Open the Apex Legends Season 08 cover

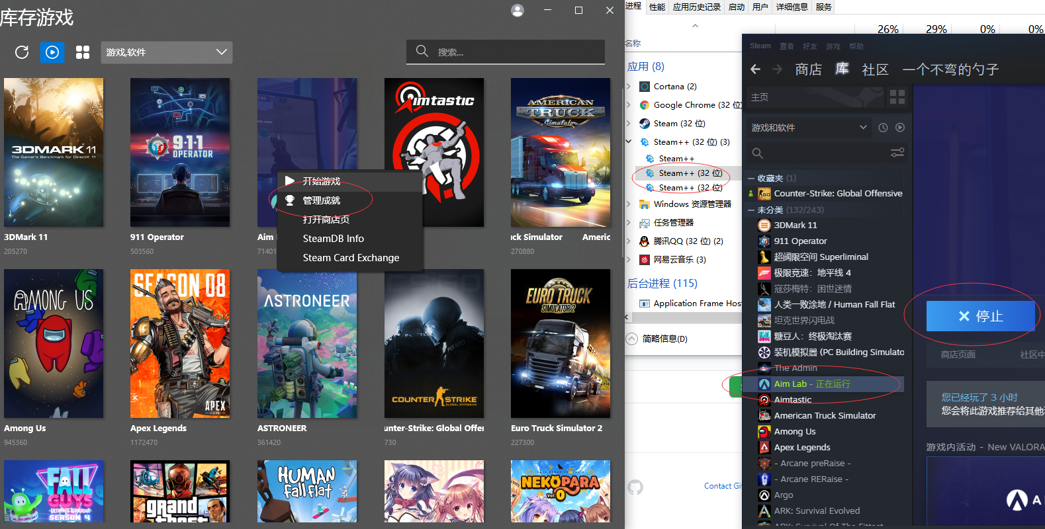click(x=180, y=343)
